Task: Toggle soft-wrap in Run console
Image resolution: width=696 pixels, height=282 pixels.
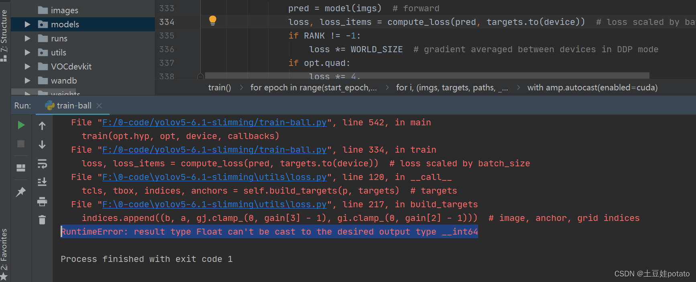Action: [42, 163]
